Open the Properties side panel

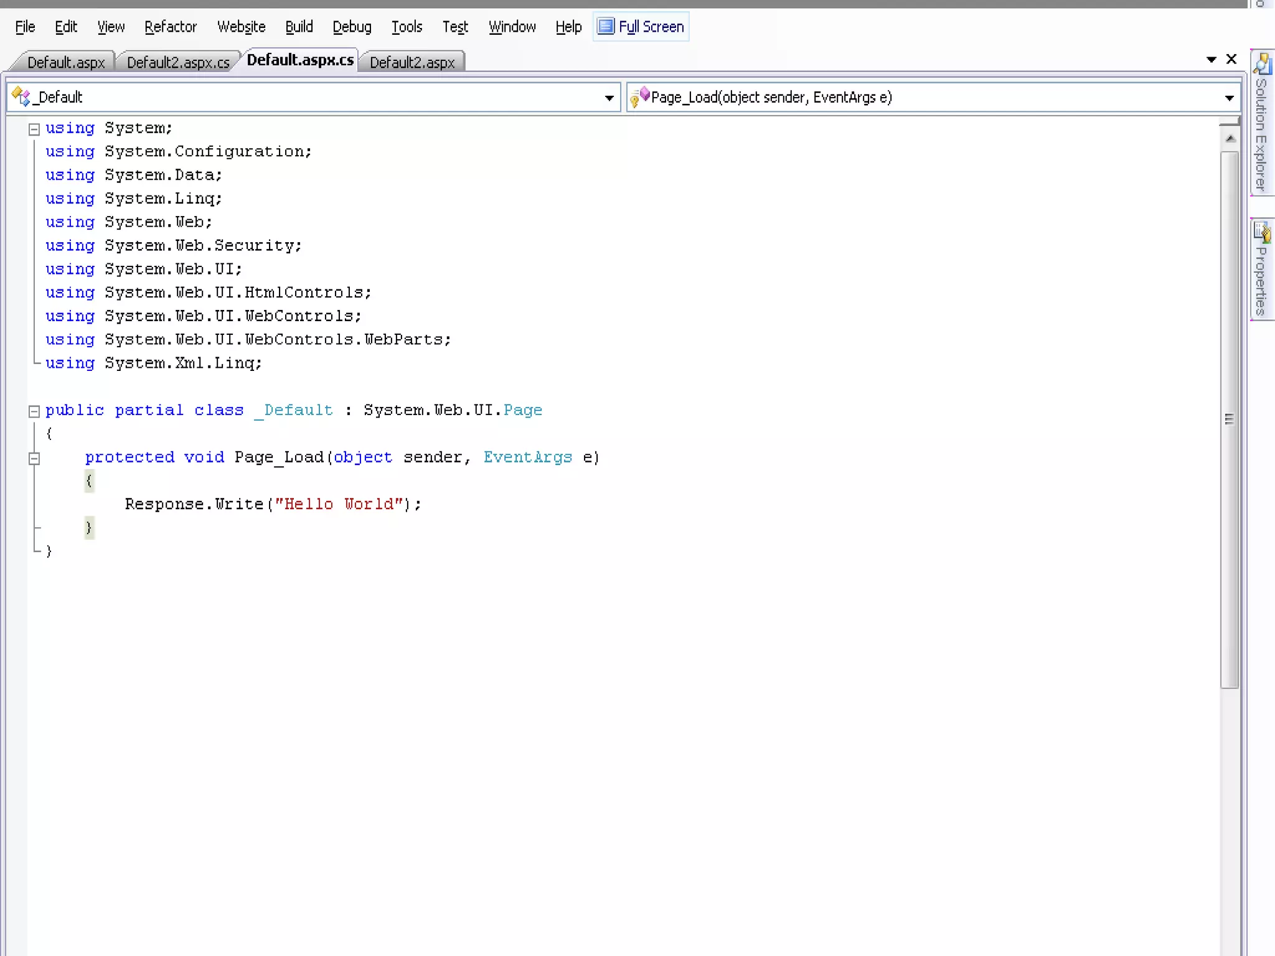pos(1261,270)
